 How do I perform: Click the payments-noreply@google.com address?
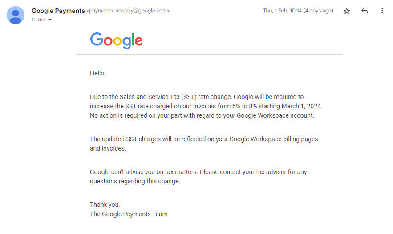coord(128,11)
